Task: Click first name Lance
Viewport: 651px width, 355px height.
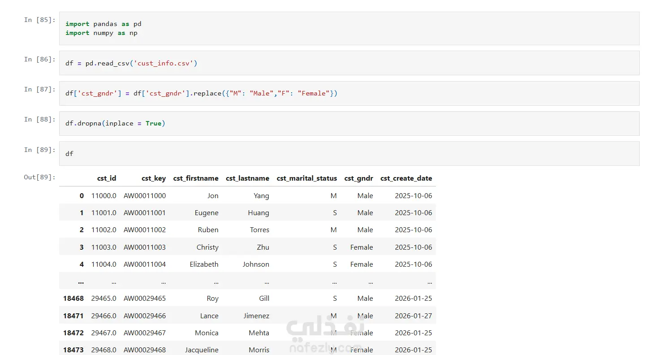Action: pyautogui.click(x=209, y=316)
